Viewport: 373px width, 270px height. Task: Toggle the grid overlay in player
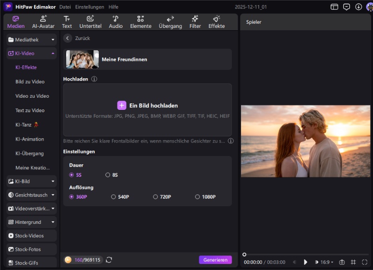point(353,262)
